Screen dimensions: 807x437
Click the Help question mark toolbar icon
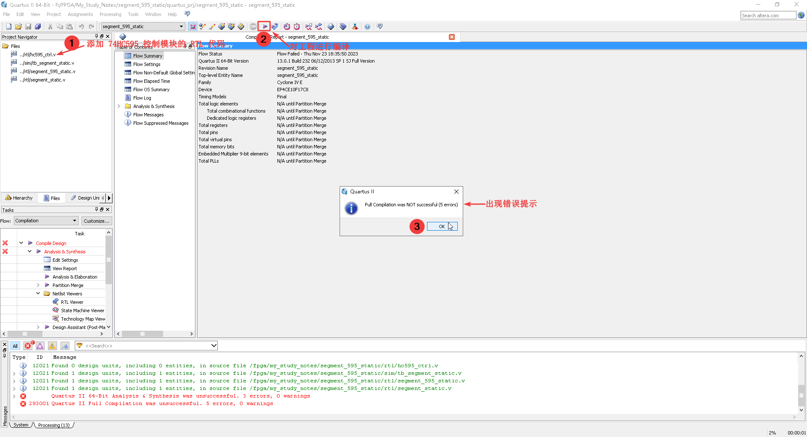367,26
